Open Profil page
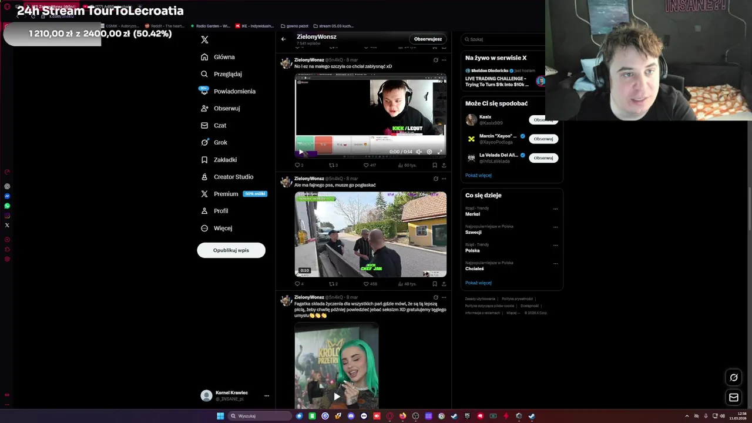Screen dimensions: 752x423 214,211
